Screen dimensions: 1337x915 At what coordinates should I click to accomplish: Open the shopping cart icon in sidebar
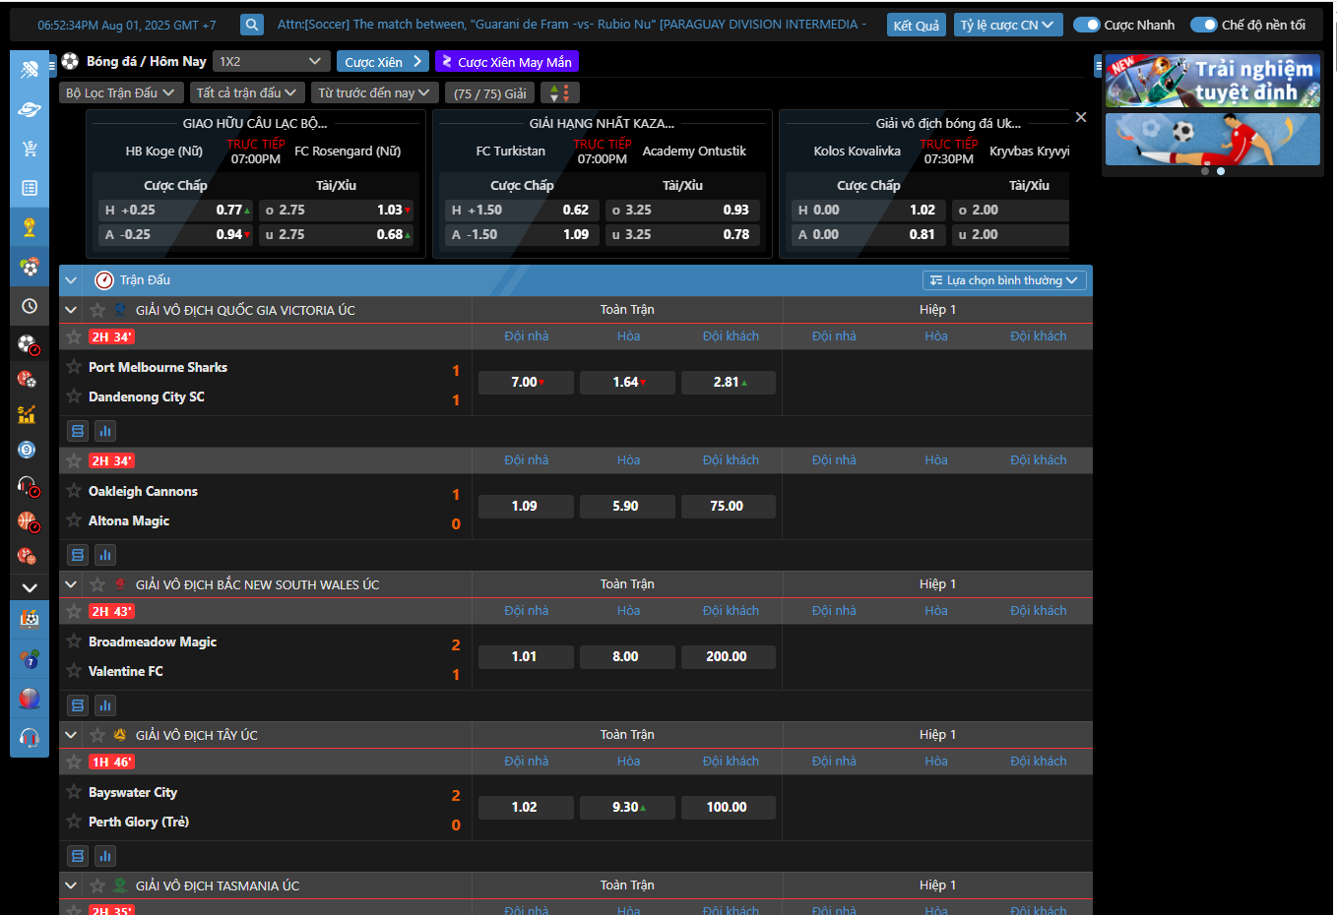(30, 149)
